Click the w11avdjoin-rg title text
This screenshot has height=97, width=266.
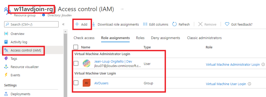coord(33,9)
